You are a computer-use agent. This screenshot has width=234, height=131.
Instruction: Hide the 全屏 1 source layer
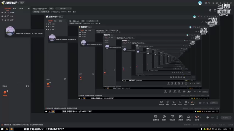(x=2, y=20)
